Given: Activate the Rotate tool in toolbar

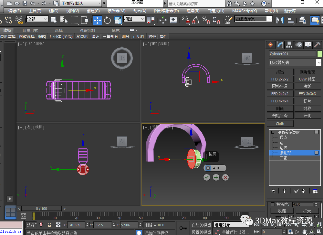Looking at the screenshot, I should (x=107, y=20).
